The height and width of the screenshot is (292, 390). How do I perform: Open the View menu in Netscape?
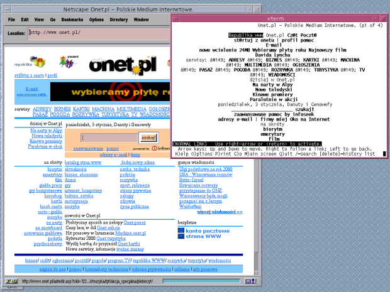tap(39, 19)
